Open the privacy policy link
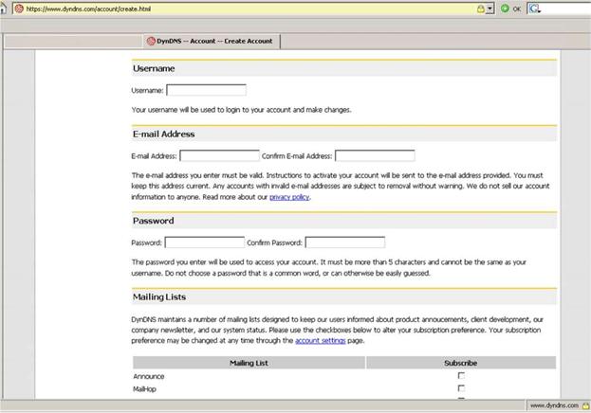 (x=289, y=197)
